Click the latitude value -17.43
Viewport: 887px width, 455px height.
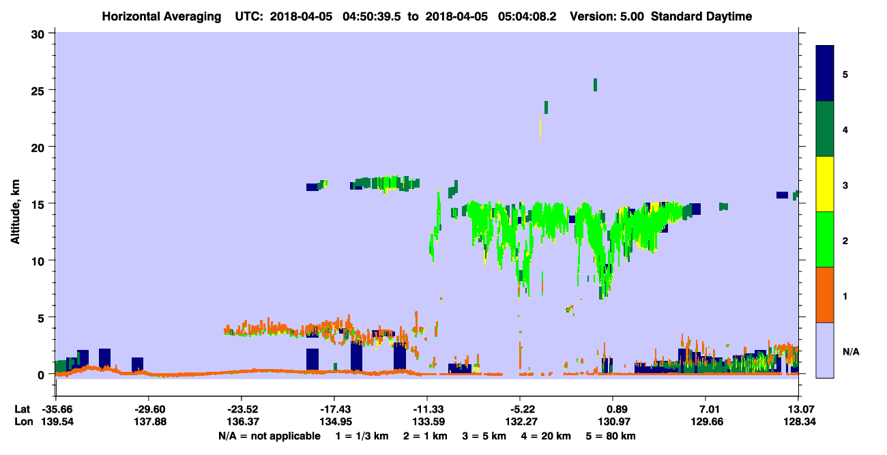point(334,409)
